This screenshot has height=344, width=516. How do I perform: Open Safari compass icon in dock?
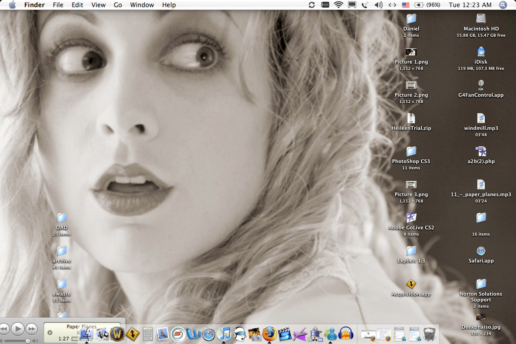209,334
